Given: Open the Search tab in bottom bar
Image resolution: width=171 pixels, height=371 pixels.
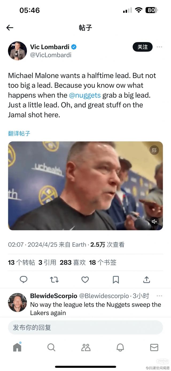Looking at the screenshot, I should (51, 347).
